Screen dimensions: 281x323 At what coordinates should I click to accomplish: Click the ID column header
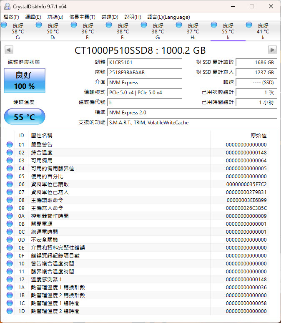pos(21,135)
